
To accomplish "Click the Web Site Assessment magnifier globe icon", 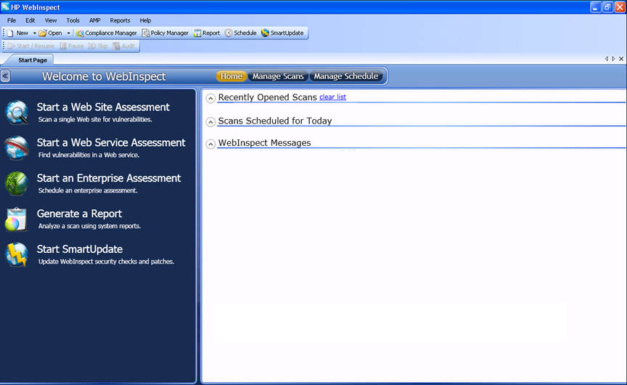I will pos(17,112).
